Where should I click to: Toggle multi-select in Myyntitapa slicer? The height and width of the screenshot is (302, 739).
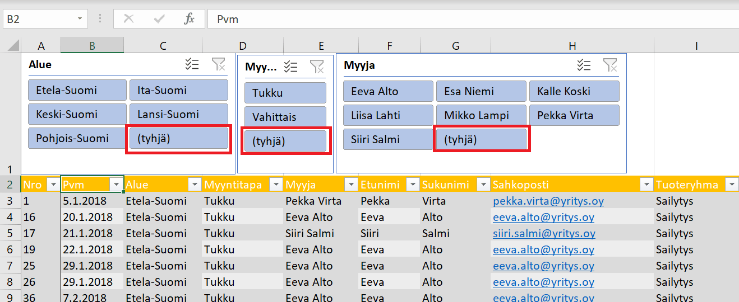(291, 67)
